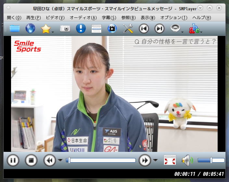This screenshot has width=229, height=182.
Task: Stop the video playback
Action: coord(31,160)
